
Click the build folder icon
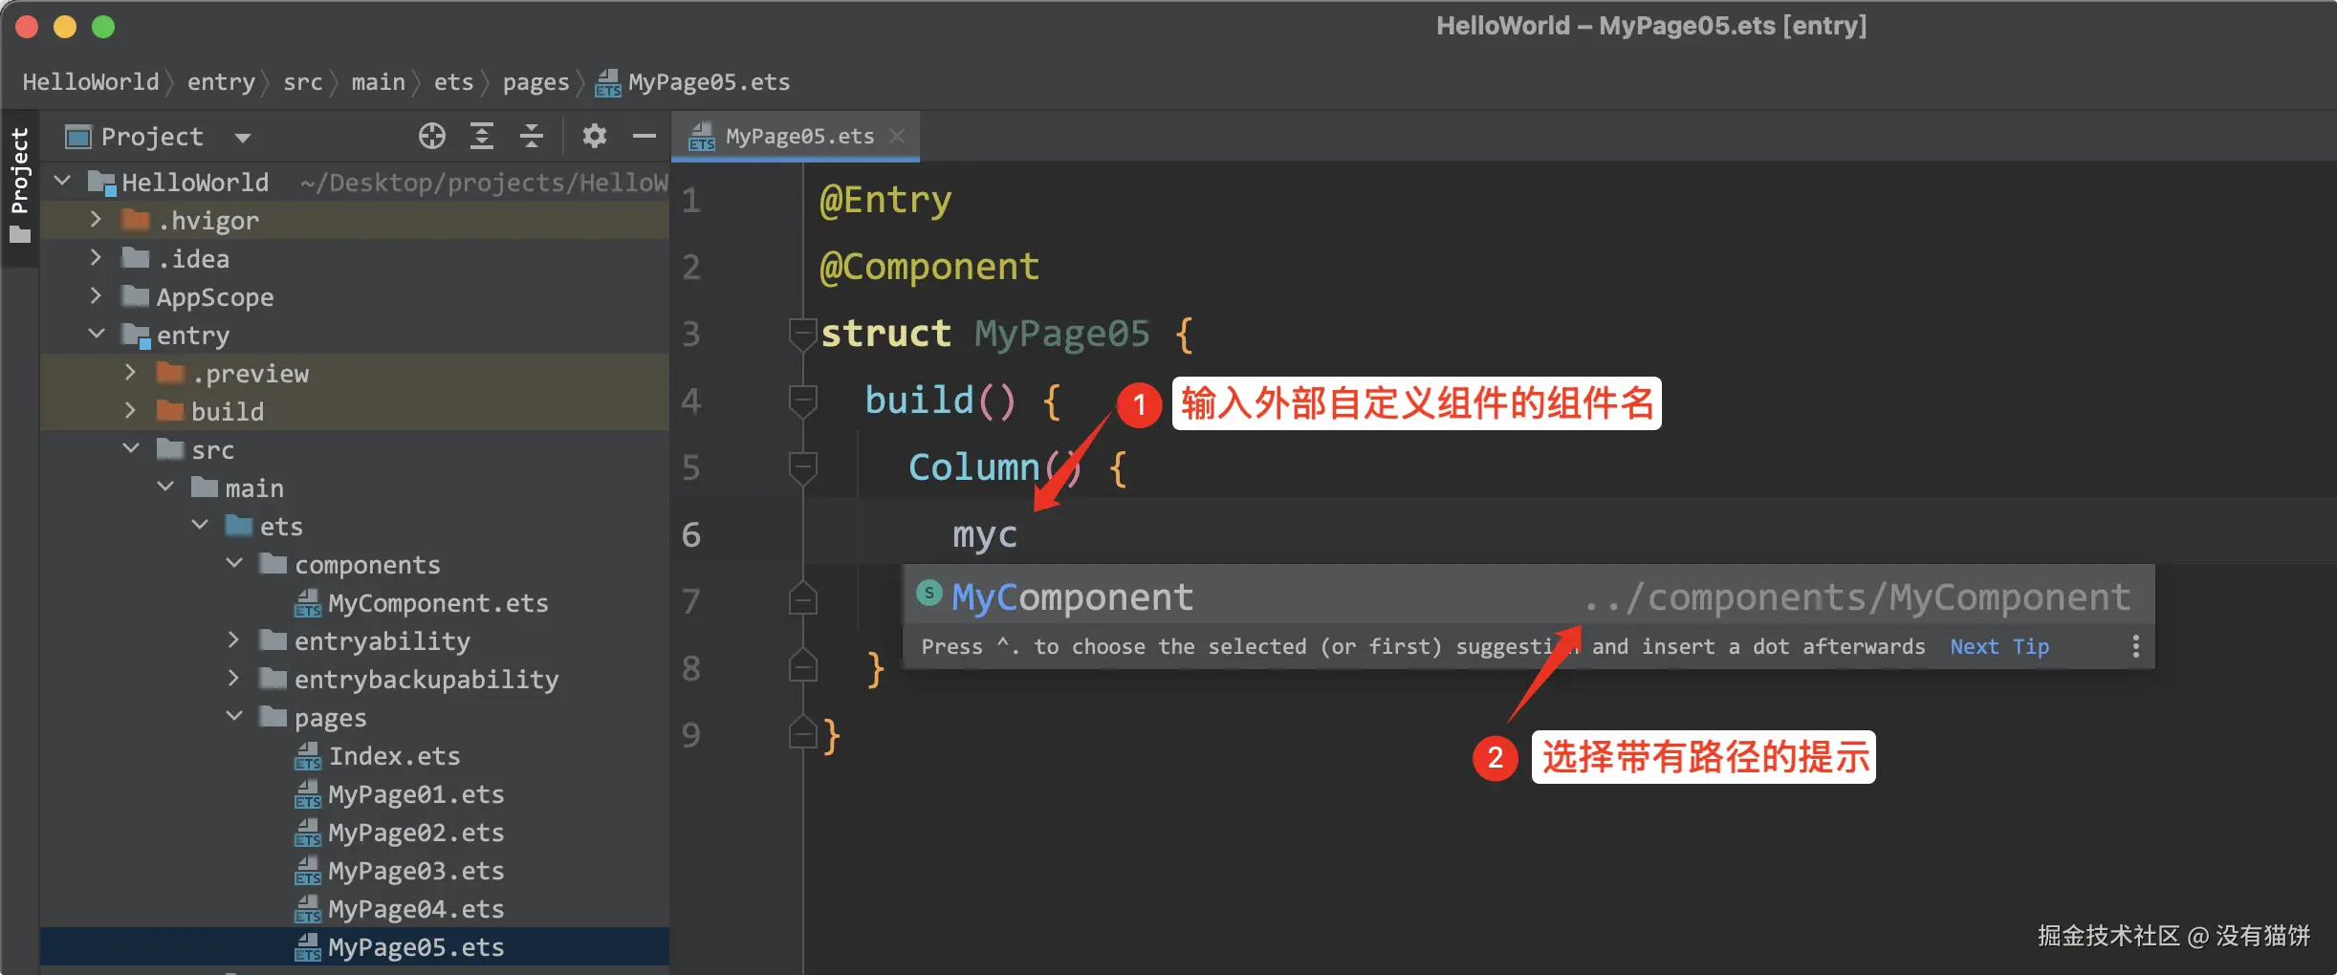[170, 411]
